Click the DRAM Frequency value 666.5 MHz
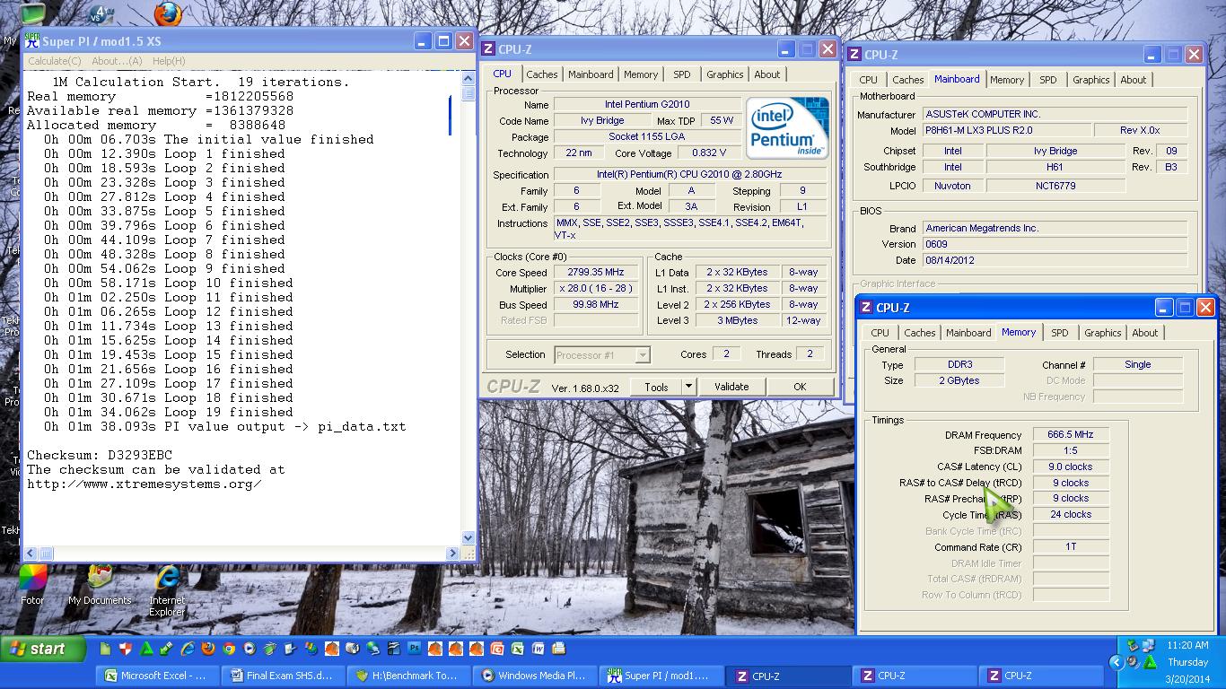Screen dimensions: 1226x689 [x=1070, y=435]
